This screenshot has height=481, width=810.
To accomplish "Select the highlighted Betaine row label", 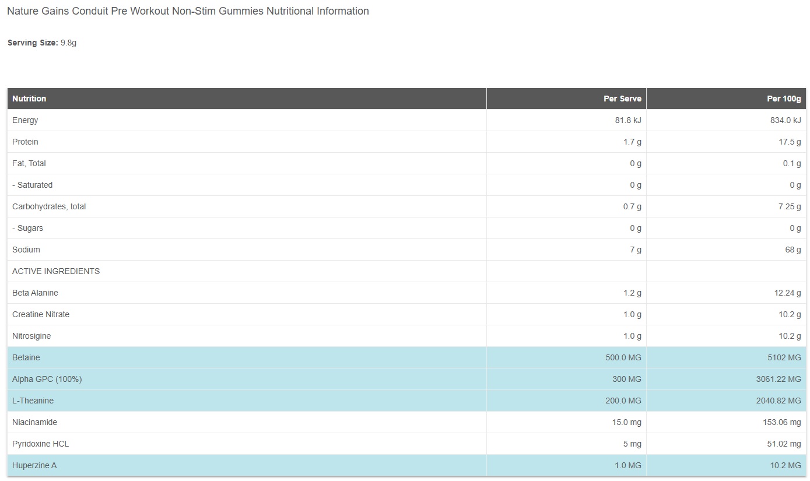I will 26,357.
